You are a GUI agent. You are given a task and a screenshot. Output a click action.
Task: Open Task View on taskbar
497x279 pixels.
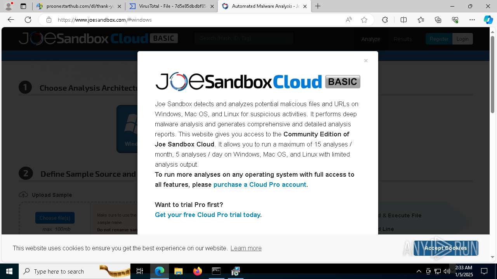point(140,271)
